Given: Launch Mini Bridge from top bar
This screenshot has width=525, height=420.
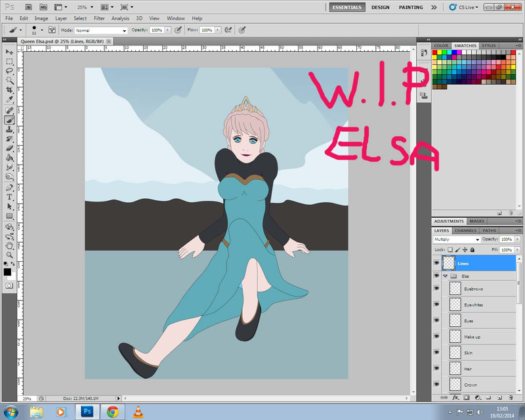Looking at the screenshot, I should click(43, 7).
